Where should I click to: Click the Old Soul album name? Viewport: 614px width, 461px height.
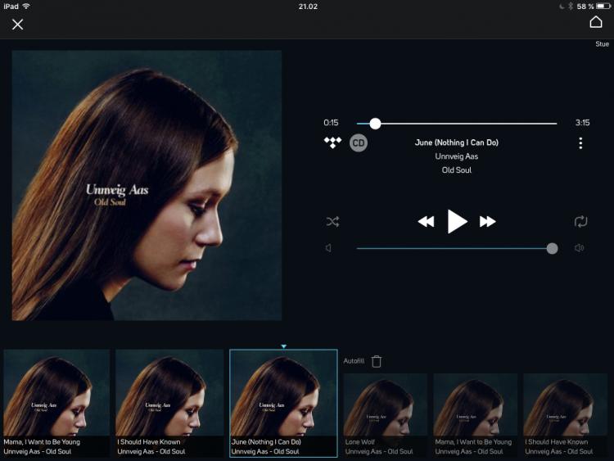457,170
